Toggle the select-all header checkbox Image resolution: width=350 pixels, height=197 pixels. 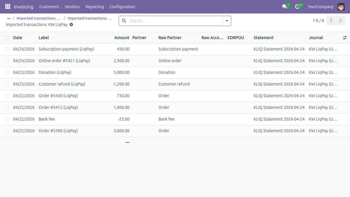(x=7, y=38)
